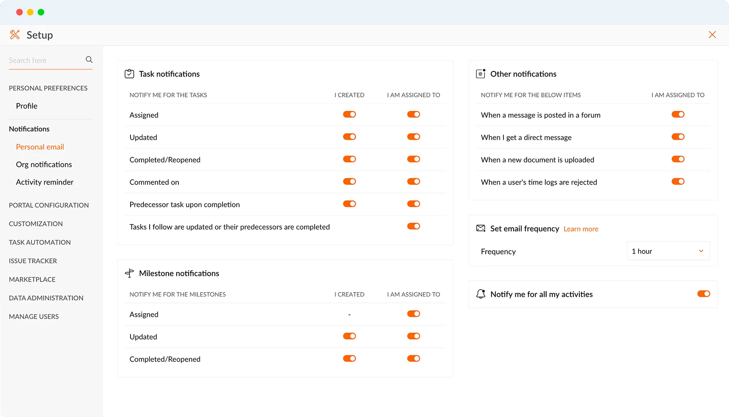The height and width of the screenshot is (417, 729).
Task: Click the Learn more link
Action: point(581,228)
